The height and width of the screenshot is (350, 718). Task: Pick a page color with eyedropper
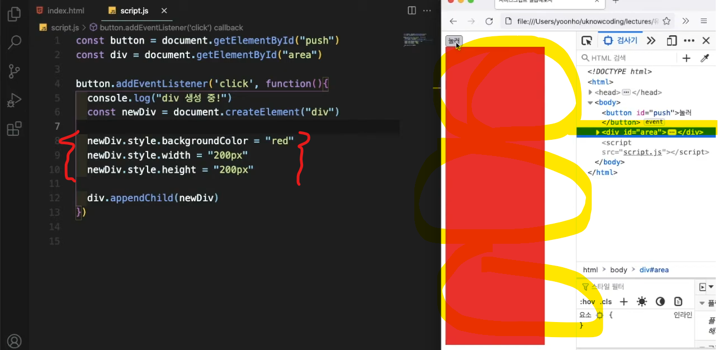[705, 58]
